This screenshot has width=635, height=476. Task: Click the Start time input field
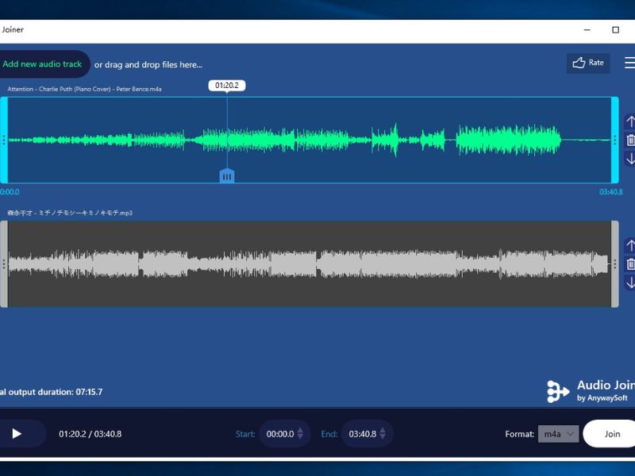pyautogui.click(x=282, y=434)
